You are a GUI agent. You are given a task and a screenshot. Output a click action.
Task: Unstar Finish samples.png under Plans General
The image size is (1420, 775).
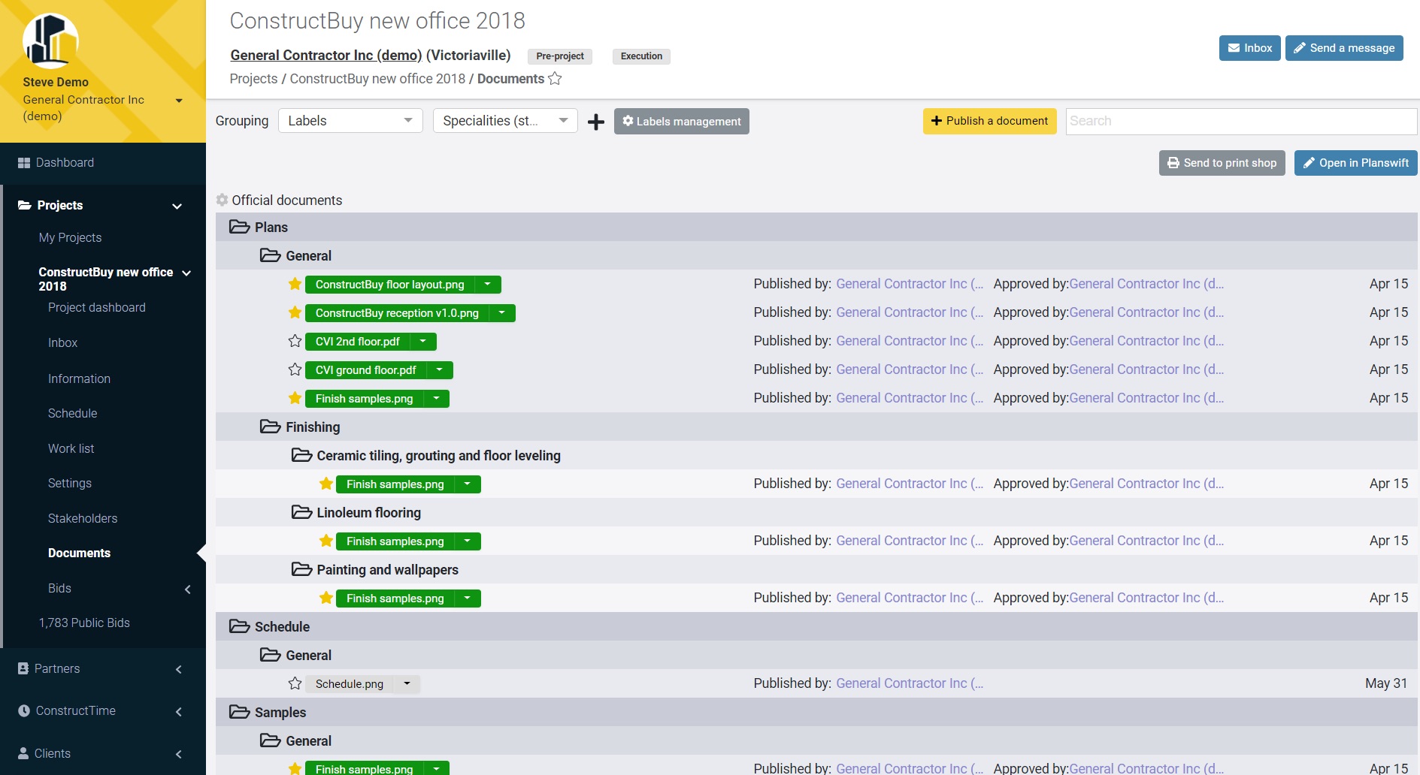295,399
